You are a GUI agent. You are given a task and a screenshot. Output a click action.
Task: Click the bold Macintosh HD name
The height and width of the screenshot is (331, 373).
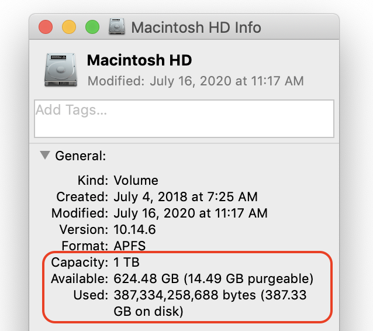point(139,60)
